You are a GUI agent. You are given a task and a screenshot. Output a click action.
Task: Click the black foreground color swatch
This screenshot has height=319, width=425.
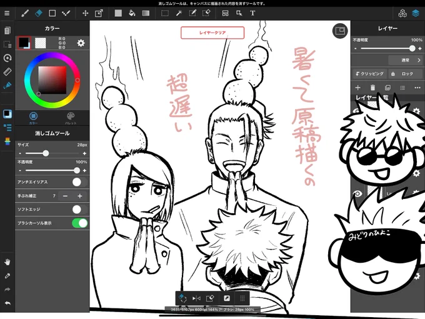24,43
